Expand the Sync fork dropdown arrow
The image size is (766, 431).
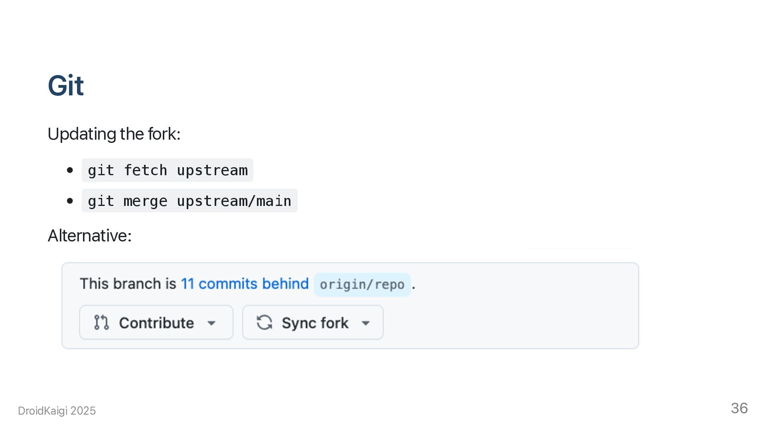(x=365, y=323)
